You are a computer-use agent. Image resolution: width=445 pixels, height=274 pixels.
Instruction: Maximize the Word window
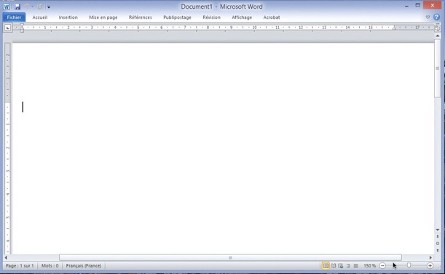[x=417, y=5]
